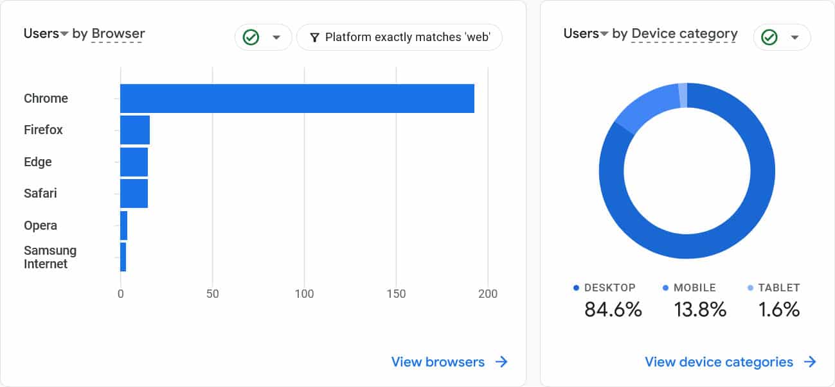Select the Firefox bar in the chart

click(135, 130)
